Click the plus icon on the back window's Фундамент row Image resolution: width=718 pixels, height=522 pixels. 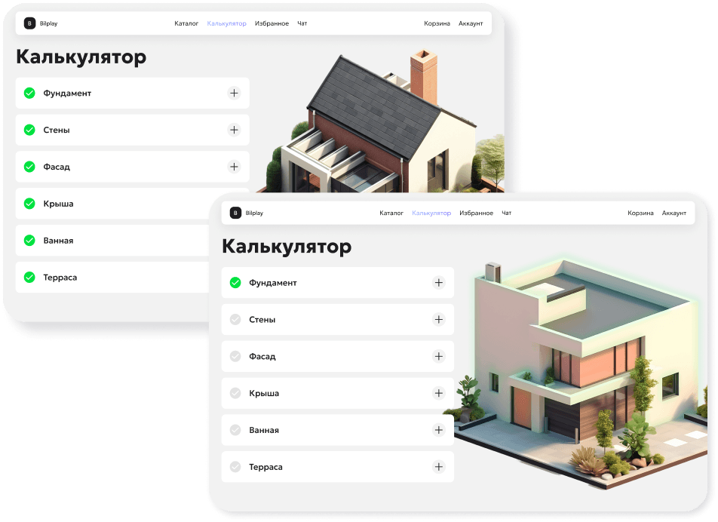[x=234, y=93]
